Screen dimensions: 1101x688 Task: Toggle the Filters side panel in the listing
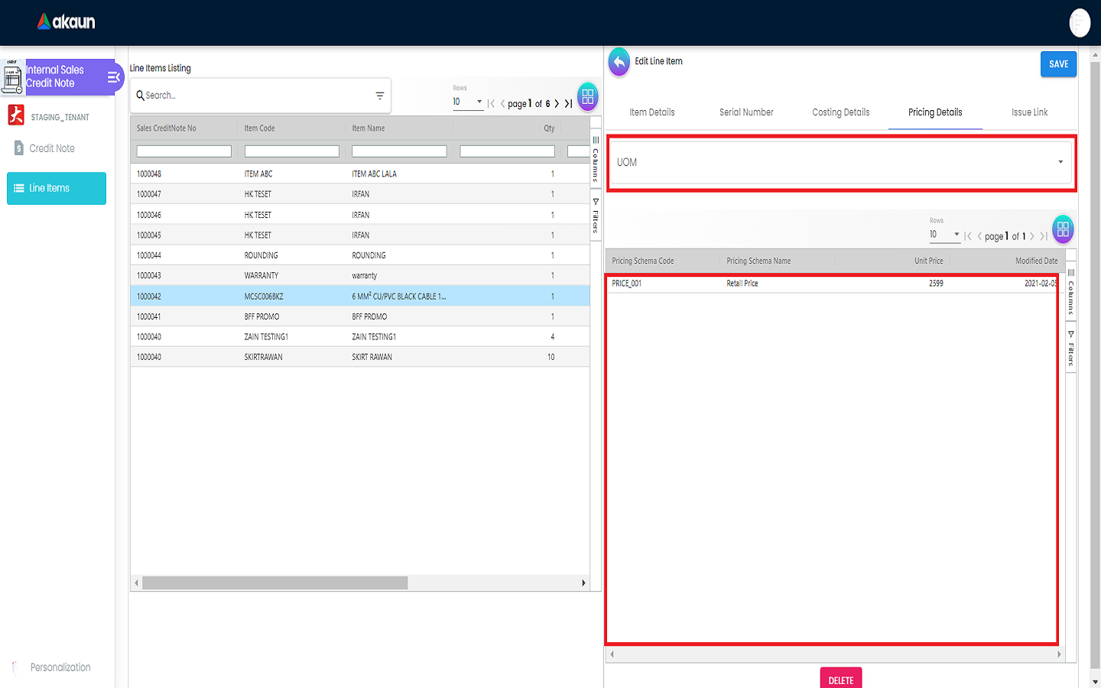[596, 216]
